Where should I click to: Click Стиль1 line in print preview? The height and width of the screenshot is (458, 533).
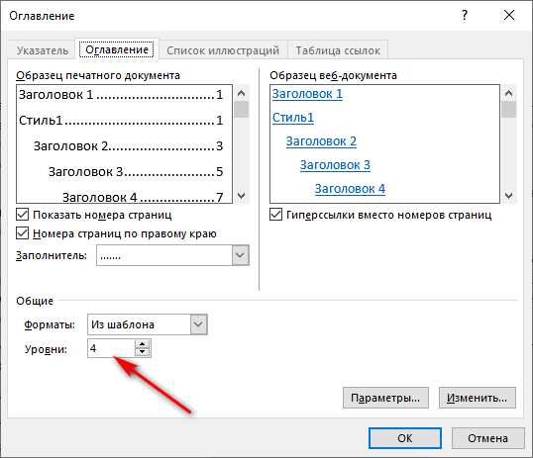point(121,120)
